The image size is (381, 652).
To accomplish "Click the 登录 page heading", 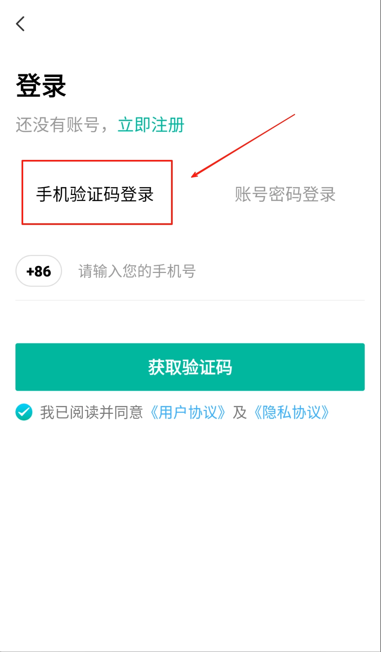I will tap(41, 86).
